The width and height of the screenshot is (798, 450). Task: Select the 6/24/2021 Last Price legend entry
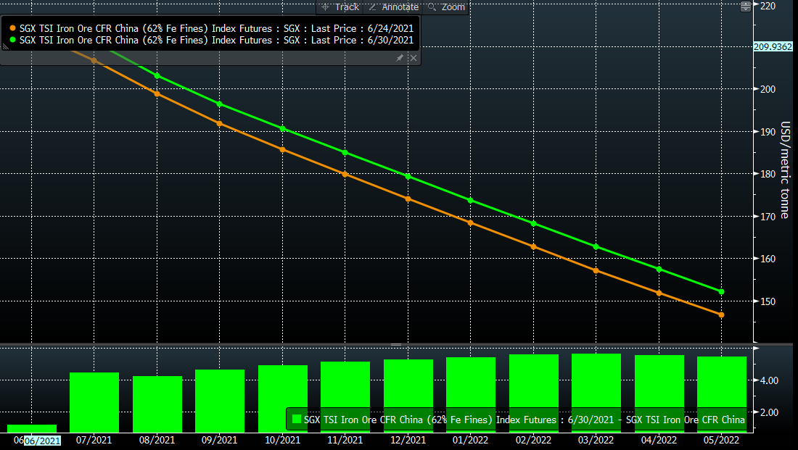(216, 28)
